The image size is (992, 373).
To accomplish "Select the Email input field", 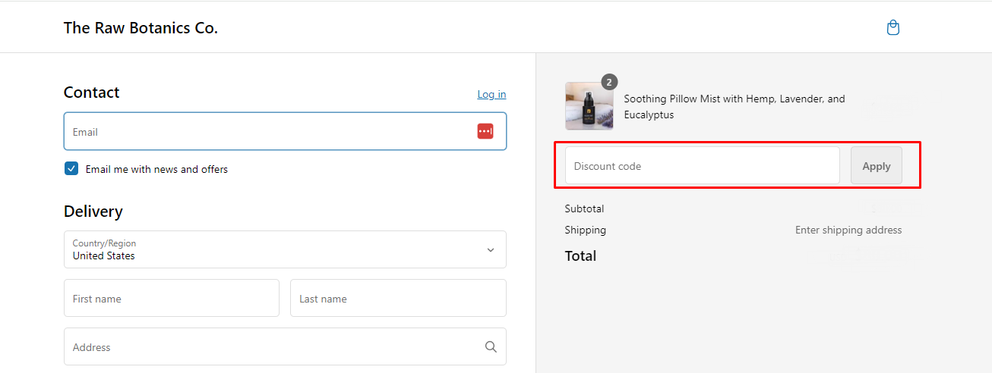I will [285, 132].
